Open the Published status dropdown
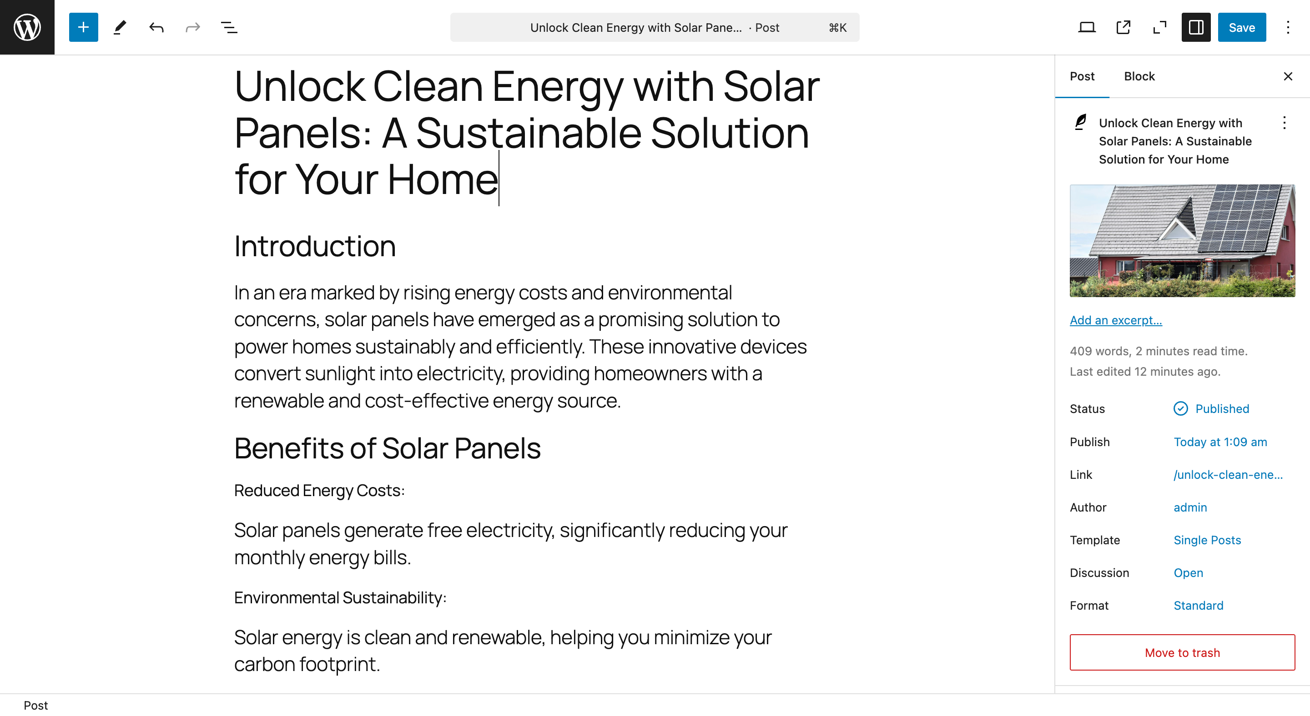Viewport: 1310px width, 716px height. pyautogui.click(x=1221, y=409)
